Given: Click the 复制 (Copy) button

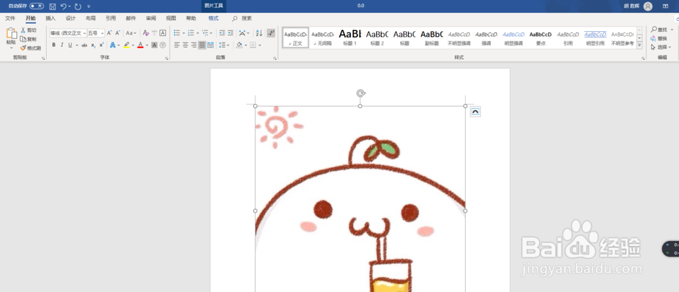Looking at the screenshot, I should click(x=29, y=39).
